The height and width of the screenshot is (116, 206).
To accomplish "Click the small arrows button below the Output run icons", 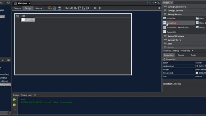I will click(x=14, y=109).
